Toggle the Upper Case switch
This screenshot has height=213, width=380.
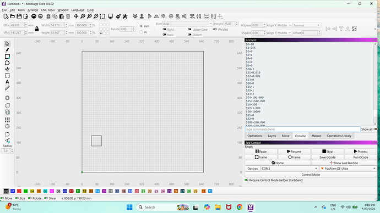(189, 29)
